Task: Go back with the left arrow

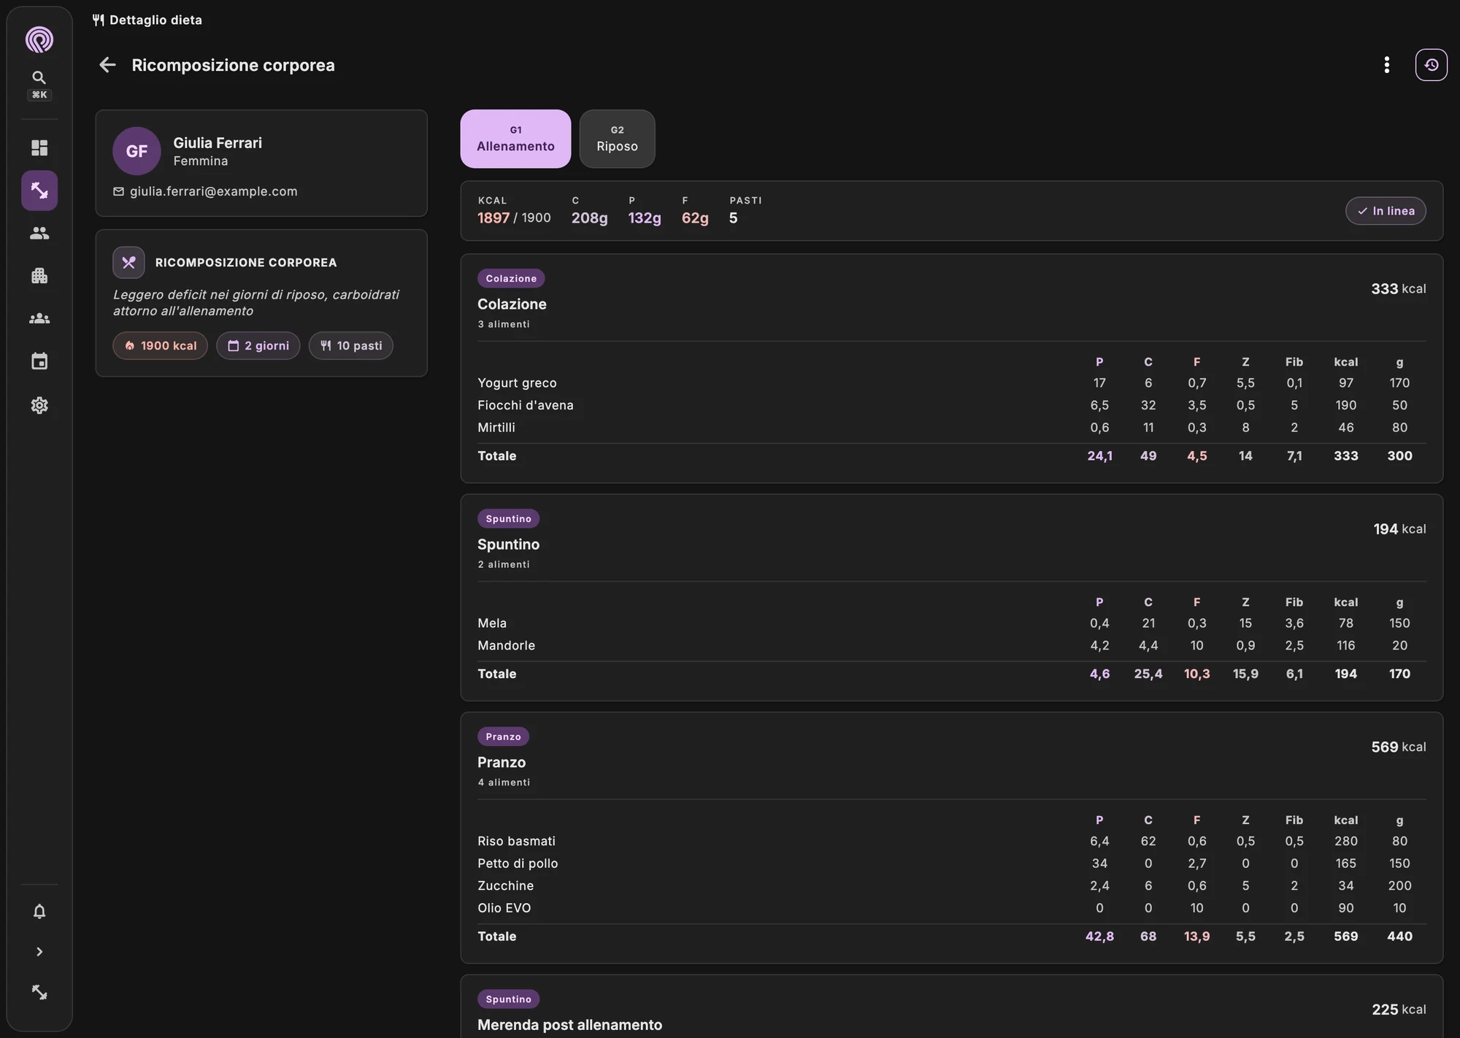Action: click(107, 65)
